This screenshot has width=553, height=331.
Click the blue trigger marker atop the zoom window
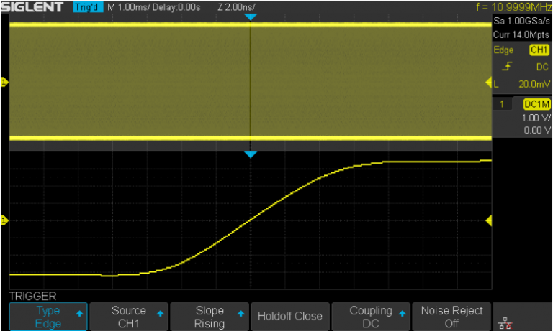coord(250,154)
